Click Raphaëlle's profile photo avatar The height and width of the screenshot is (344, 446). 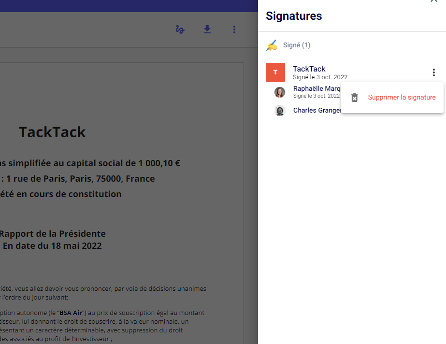(280, 92)
